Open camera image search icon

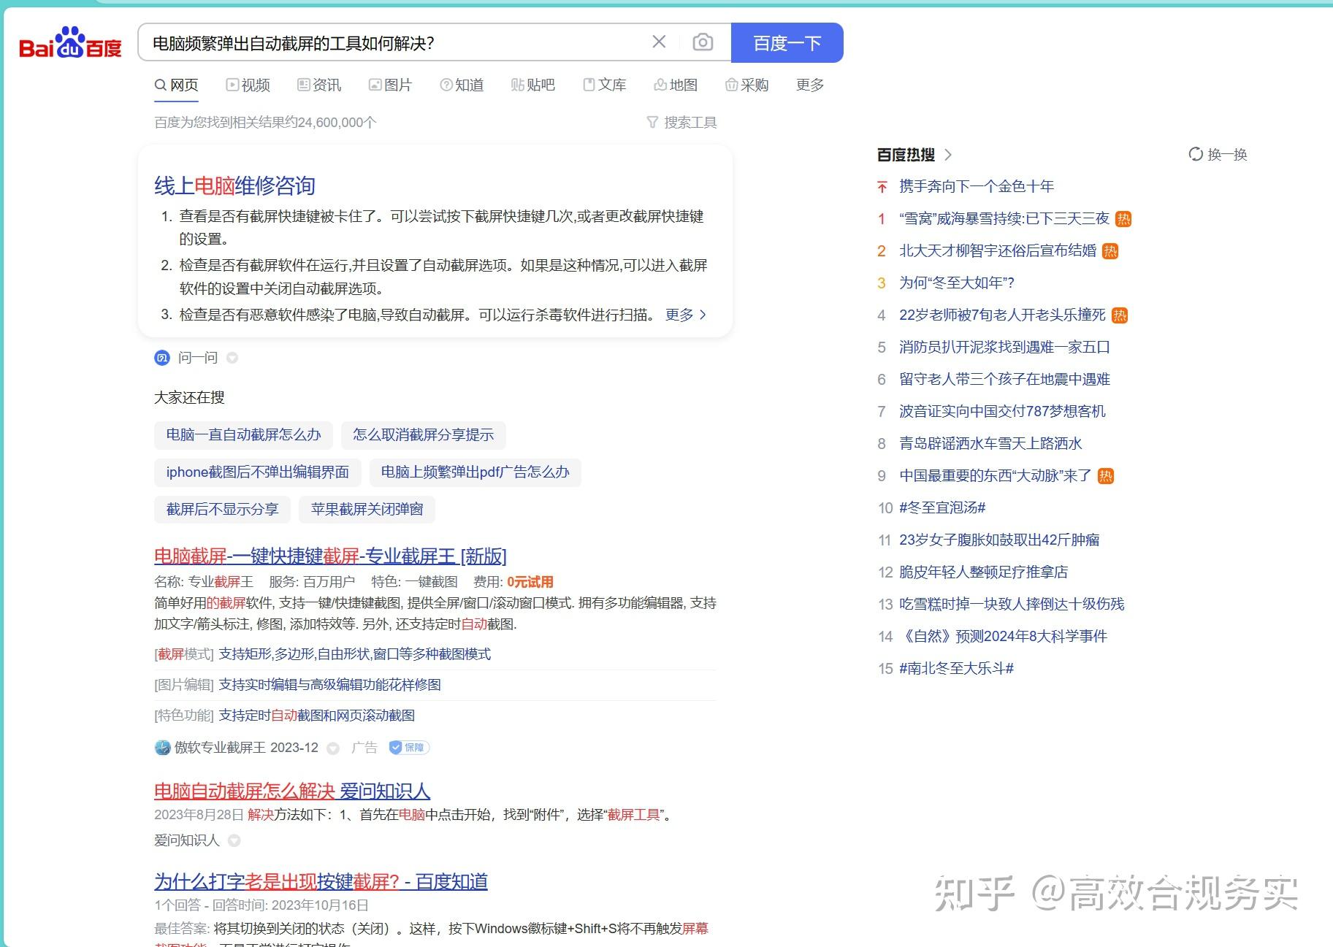click(703, 42)
